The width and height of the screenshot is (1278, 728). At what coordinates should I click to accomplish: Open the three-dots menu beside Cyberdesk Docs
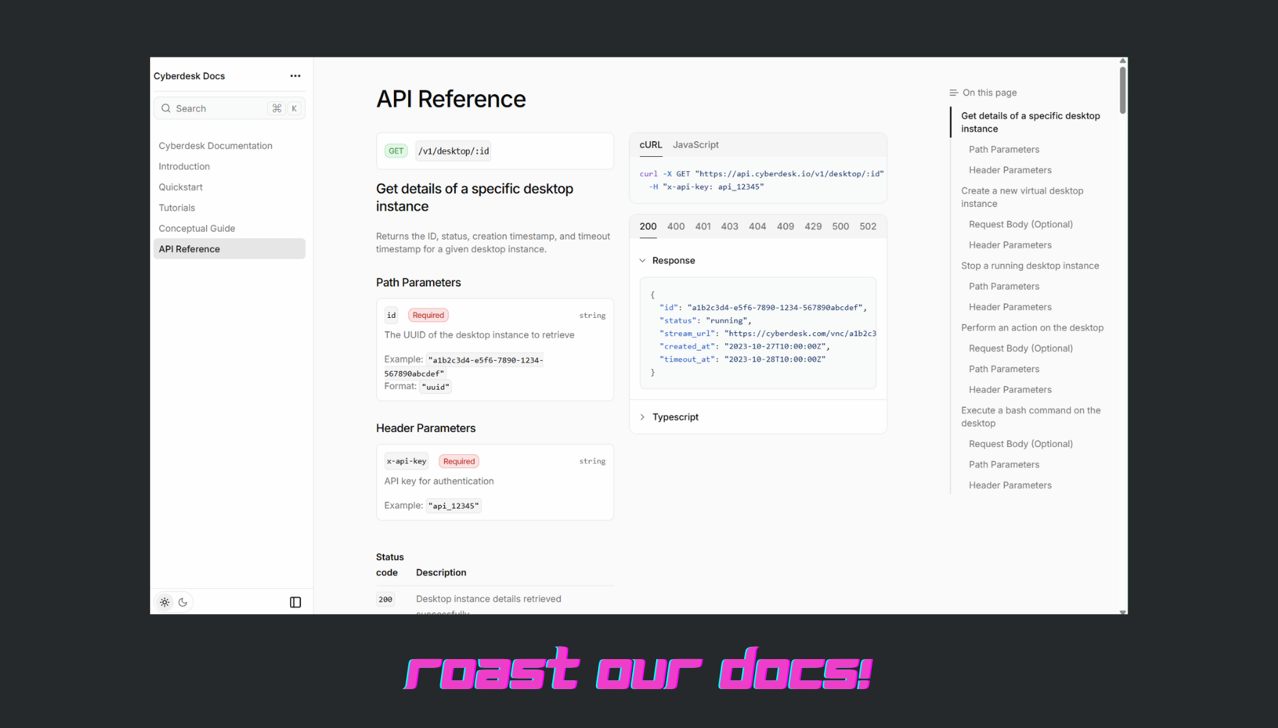(x=295, y=76)
